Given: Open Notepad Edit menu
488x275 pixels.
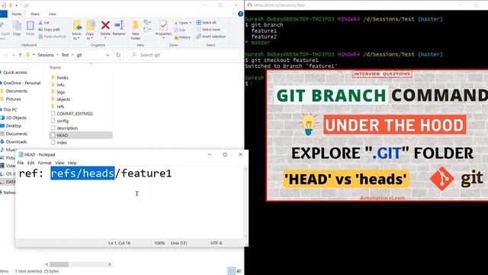Looking at the screenshot, I should point(30,163).
